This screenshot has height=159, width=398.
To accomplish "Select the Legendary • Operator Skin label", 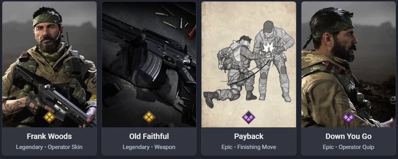I will point(49,147).
